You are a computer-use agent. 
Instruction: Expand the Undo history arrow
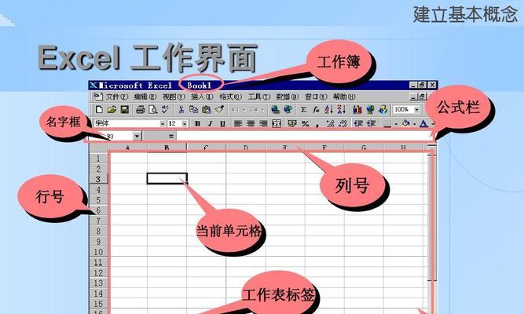pos(244,110)
